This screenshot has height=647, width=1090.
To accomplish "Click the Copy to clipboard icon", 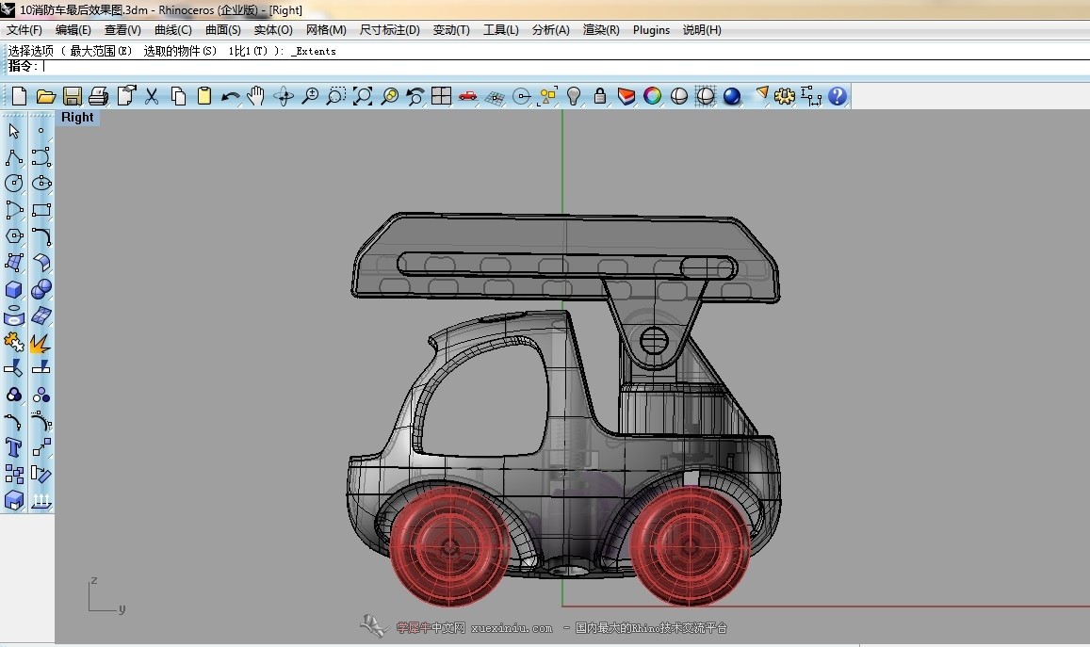I will (178, 96).
